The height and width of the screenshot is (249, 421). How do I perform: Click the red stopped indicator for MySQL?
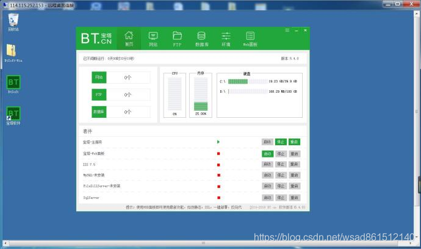click(218, 175)
